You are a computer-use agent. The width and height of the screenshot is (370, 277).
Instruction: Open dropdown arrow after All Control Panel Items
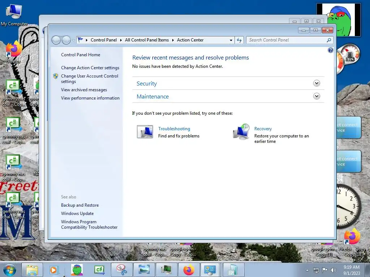click(173, 40)
